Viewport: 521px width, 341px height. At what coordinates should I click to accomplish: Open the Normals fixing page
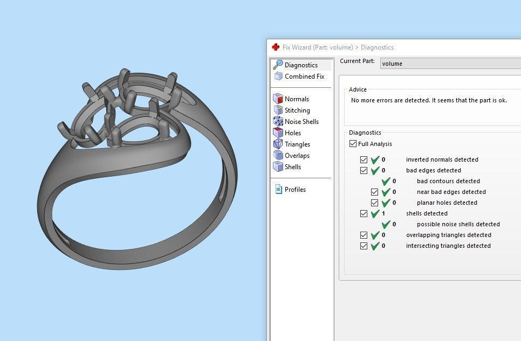pyautogui.click(x=297, y=99)
